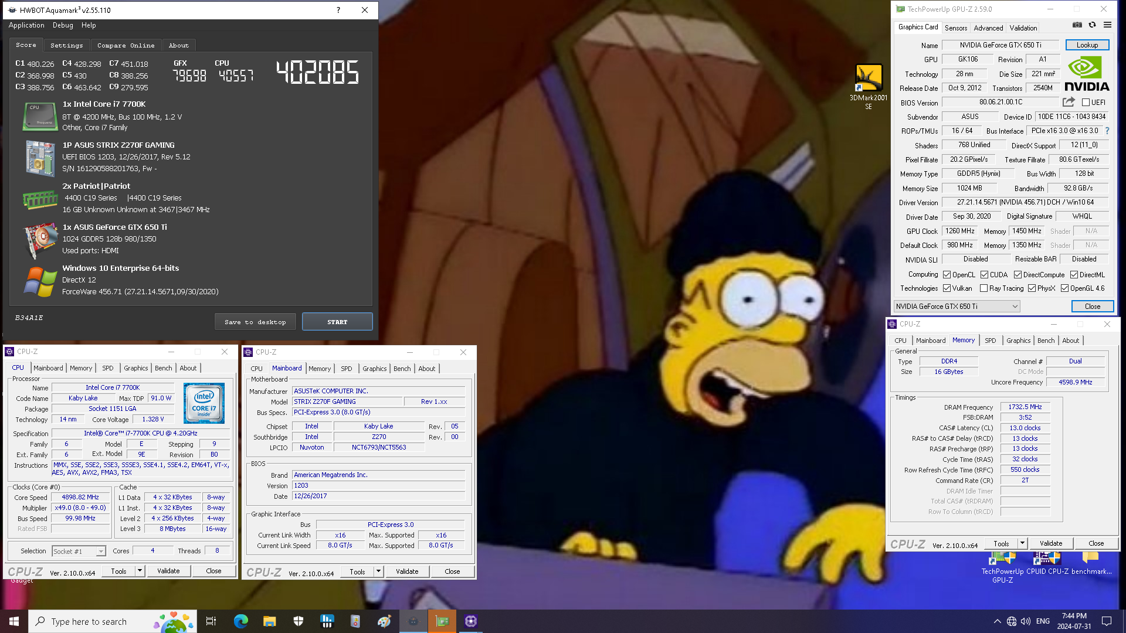
Task: Click the volume icon in system tray
Action: click(x=1025, y=621)
